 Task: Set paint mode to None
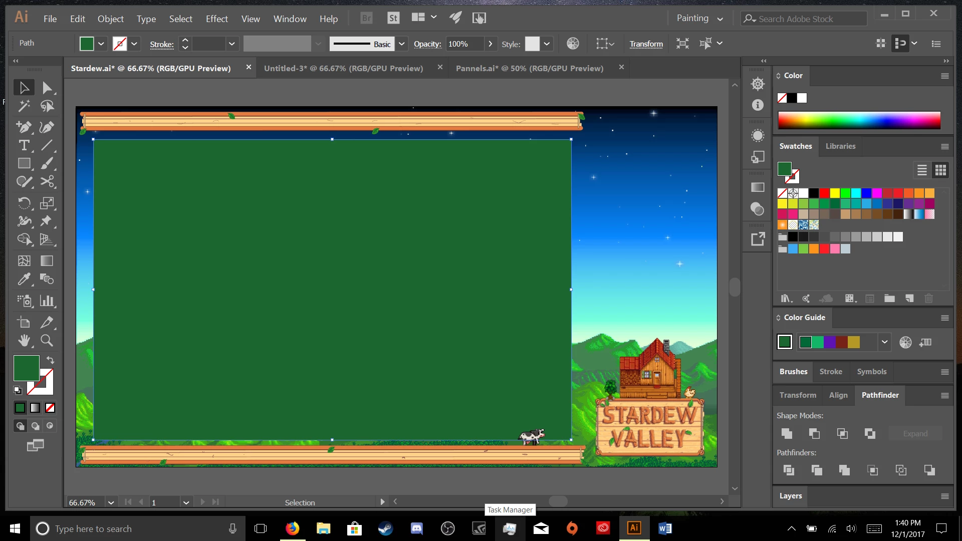[50, 408]
